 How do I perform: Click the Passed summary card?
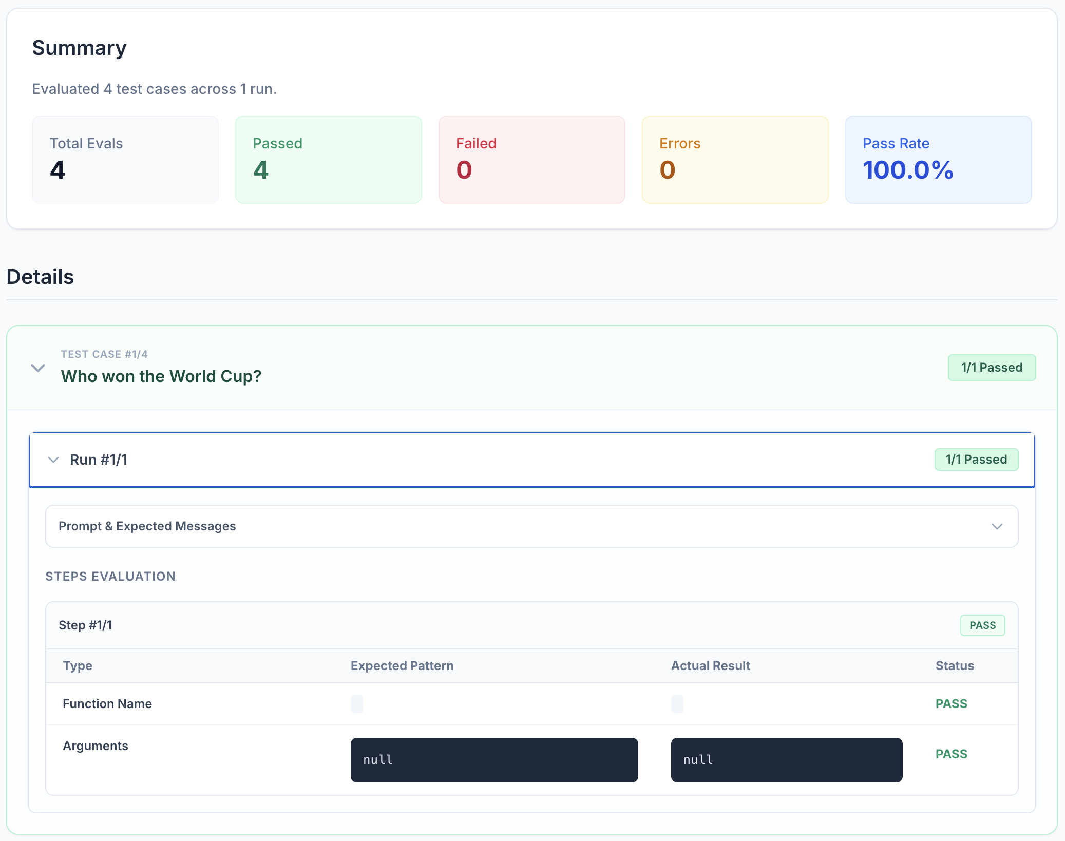click(329, 160)
